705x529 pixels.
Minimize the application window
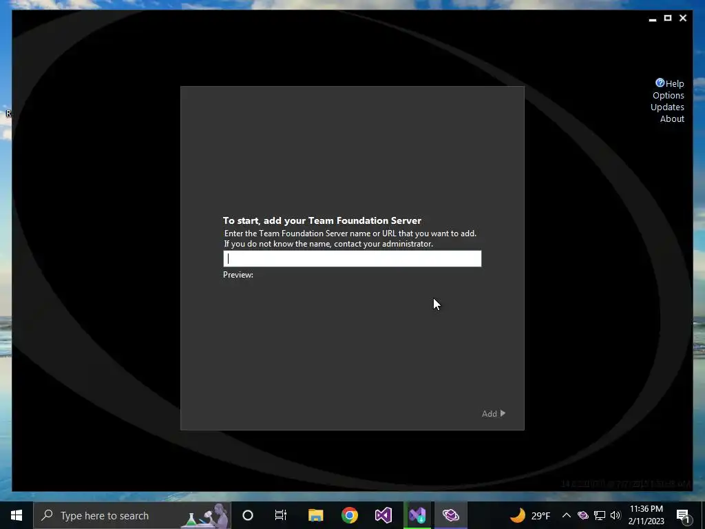tap(653, 19)
